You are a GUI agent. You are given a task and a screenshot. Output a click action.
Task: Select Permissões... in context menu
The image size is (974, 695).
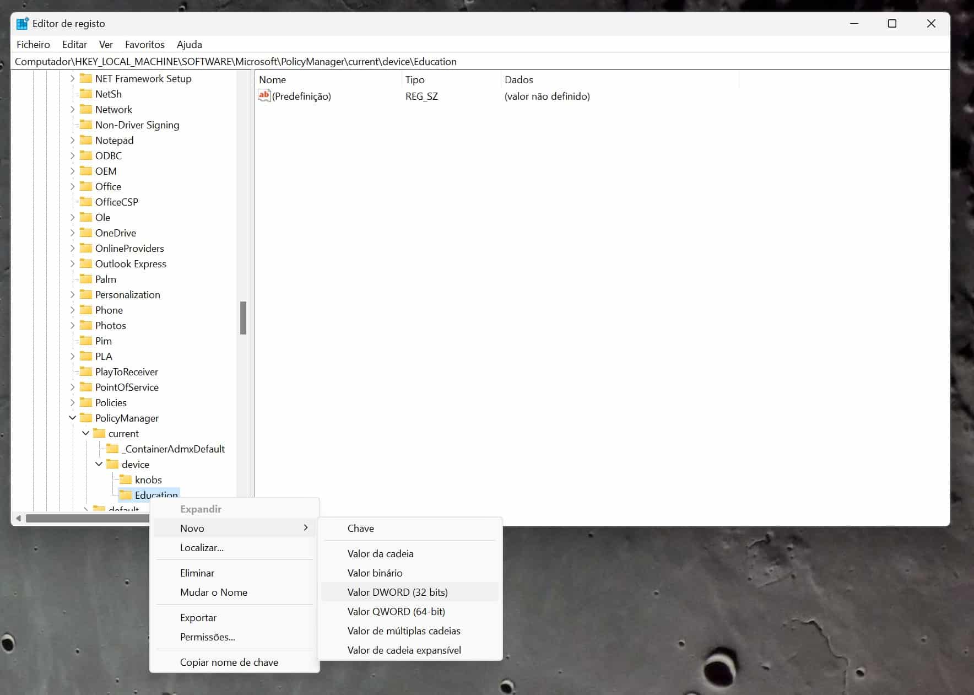pos(207,637)
